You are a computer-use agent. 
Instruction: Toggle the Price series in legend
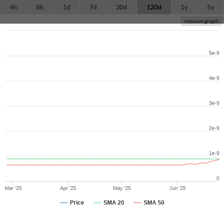click(72, 203)
